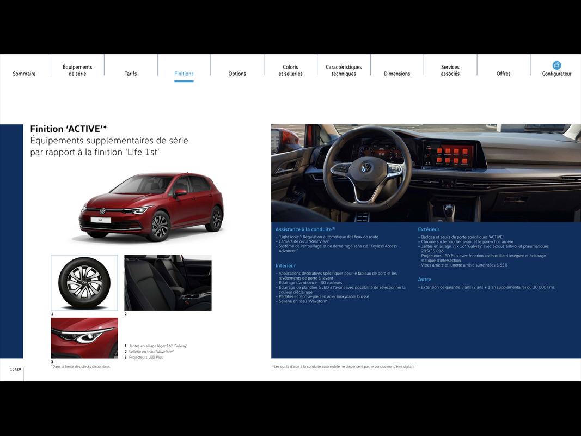Screen dimensions: 581x436
Task: Click the page number 12/39
Action: click(16, 370)
